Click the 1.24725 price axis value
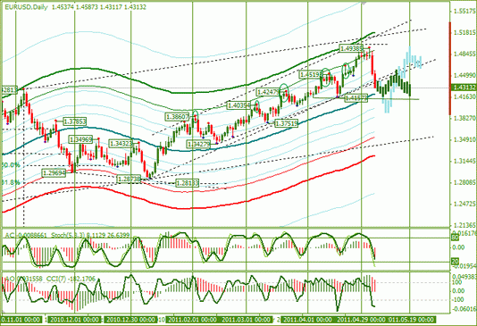 tap(464, 204)
